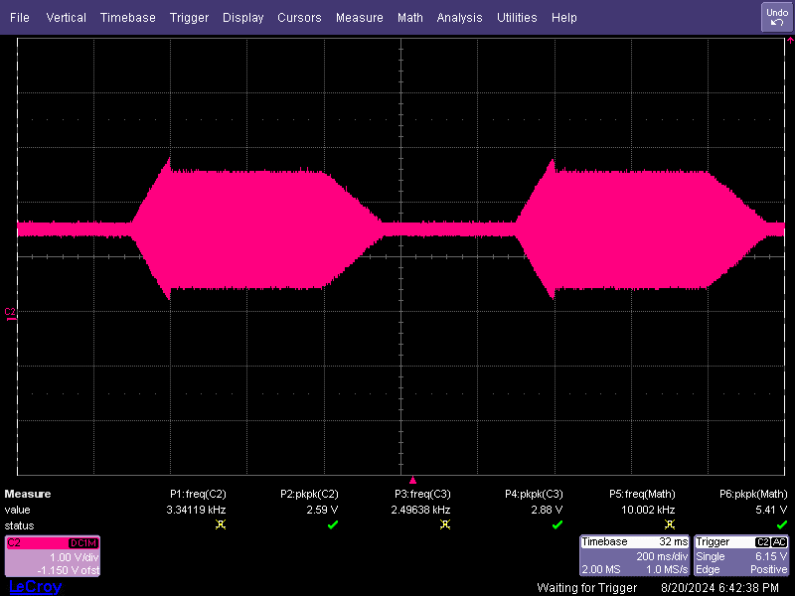Click the Undo button
This screenshot has width=795, height=596.
pos(776,17)
